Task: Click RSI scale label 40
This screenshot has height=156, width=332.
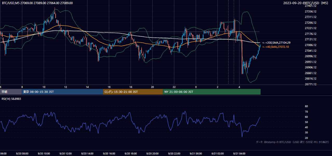Action: click(306, 127)
